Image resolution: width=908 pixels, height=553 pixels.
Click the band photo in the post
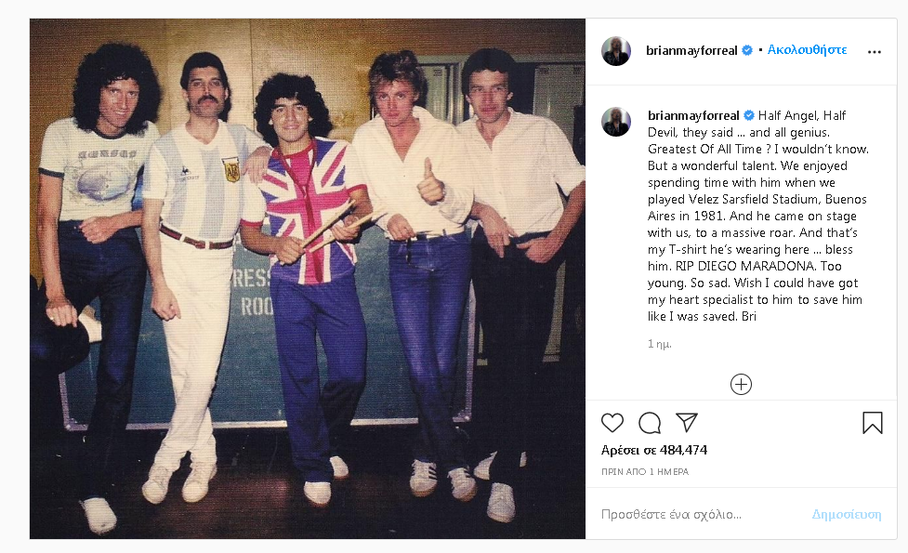(308, 279)
